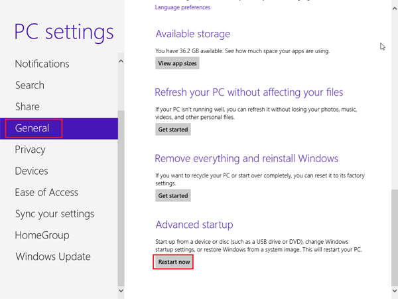This screenshot has width=398, height=299.
Task: Click the Available storage heading
Action: [x=193, y=34]
